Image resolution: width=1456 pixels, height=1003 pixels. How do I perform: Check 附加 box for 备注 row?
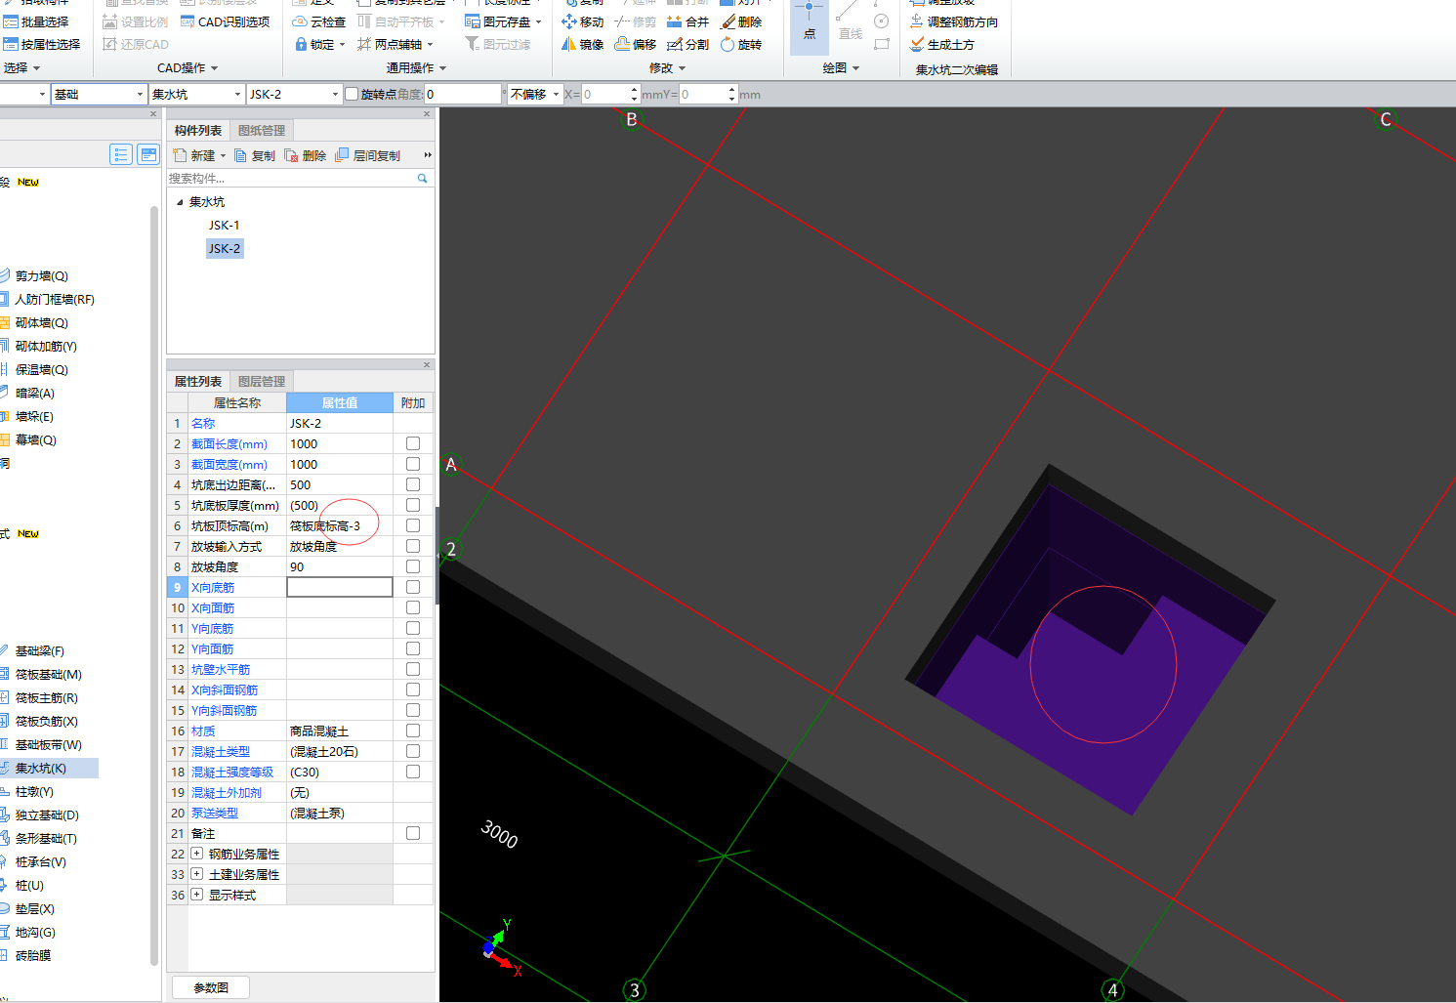(413, 833)
